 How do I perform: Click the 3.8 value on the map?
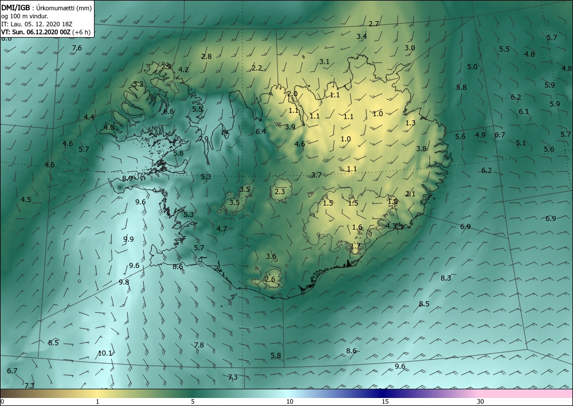(x=421, y=148)
